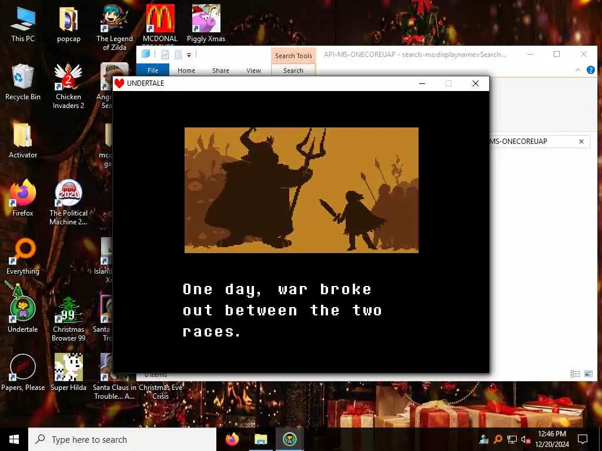Launch The Legend of Zilda shortcut
The height and width of the screenshot is (451, 602).
coord(115,28)
